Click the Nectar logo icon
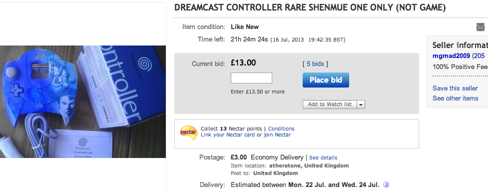The height and width of the screenshot is (194, 488). [189, 133]
